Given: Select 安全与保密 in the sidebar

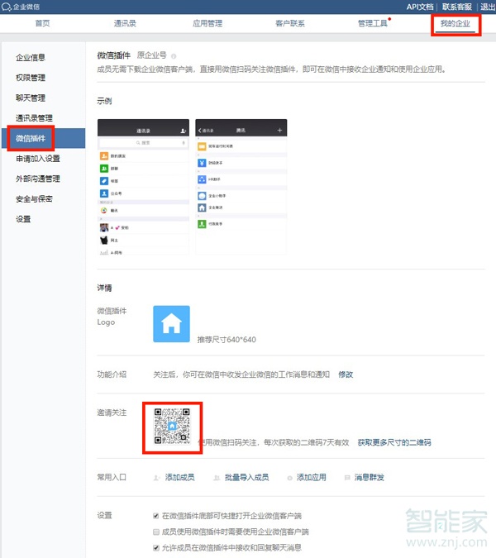Looking at the screenshot, I should click(36, 198).
